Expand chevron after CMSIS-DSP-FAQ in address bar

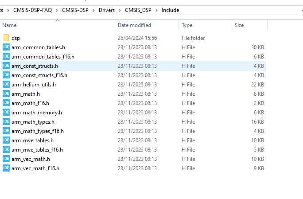point(57,10)
